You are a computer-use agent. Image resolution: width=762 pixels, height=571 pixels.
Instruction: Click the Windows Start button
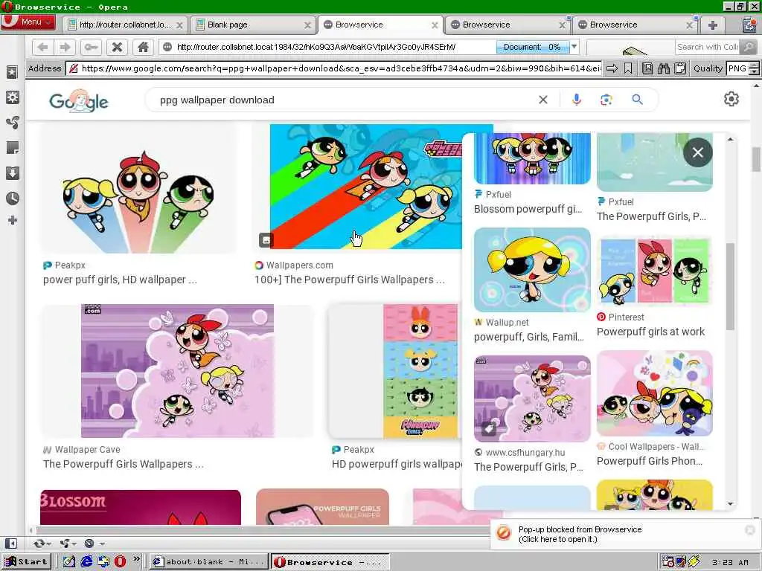click(x=26, y=562)
